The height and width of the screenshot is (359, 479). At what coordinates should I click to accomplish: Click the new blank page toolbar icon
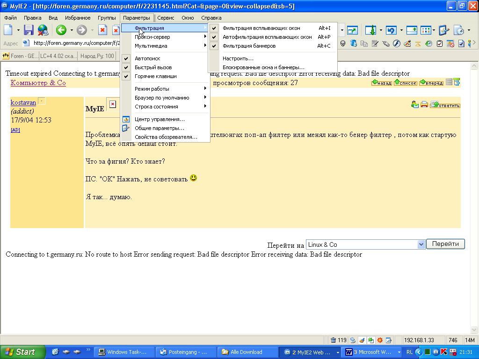8,30
